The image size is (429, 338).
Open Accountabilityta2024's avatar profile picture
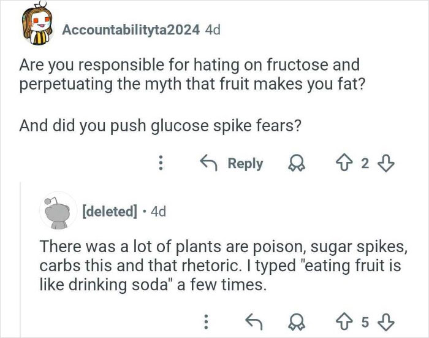39,30
